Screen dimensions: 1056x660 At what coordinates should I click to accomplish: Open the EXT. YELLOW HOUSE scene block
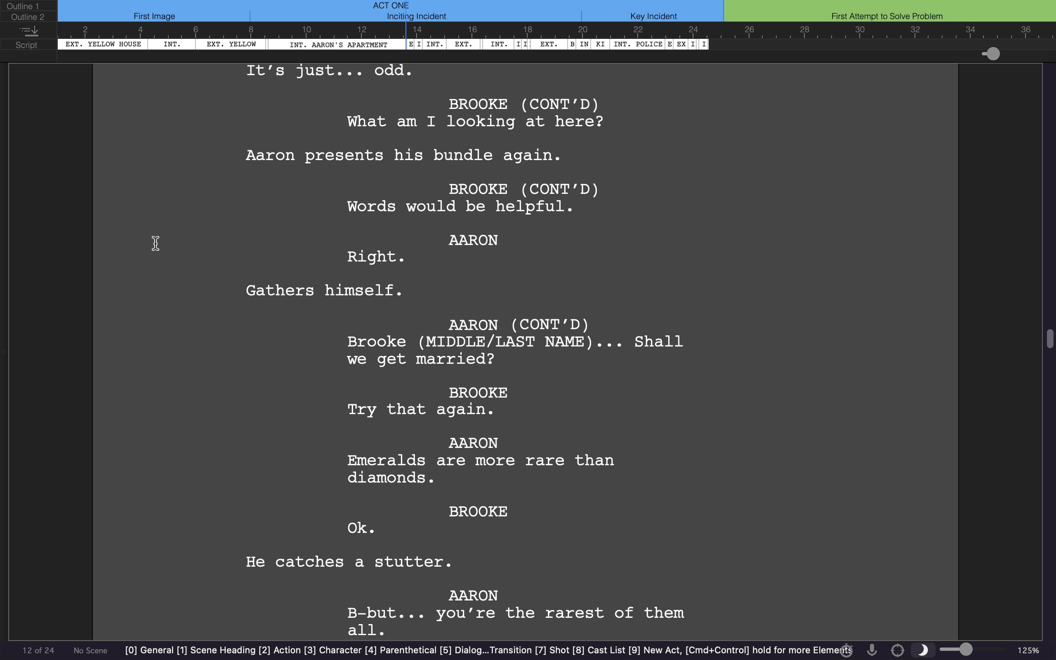(x=103, y=44)
